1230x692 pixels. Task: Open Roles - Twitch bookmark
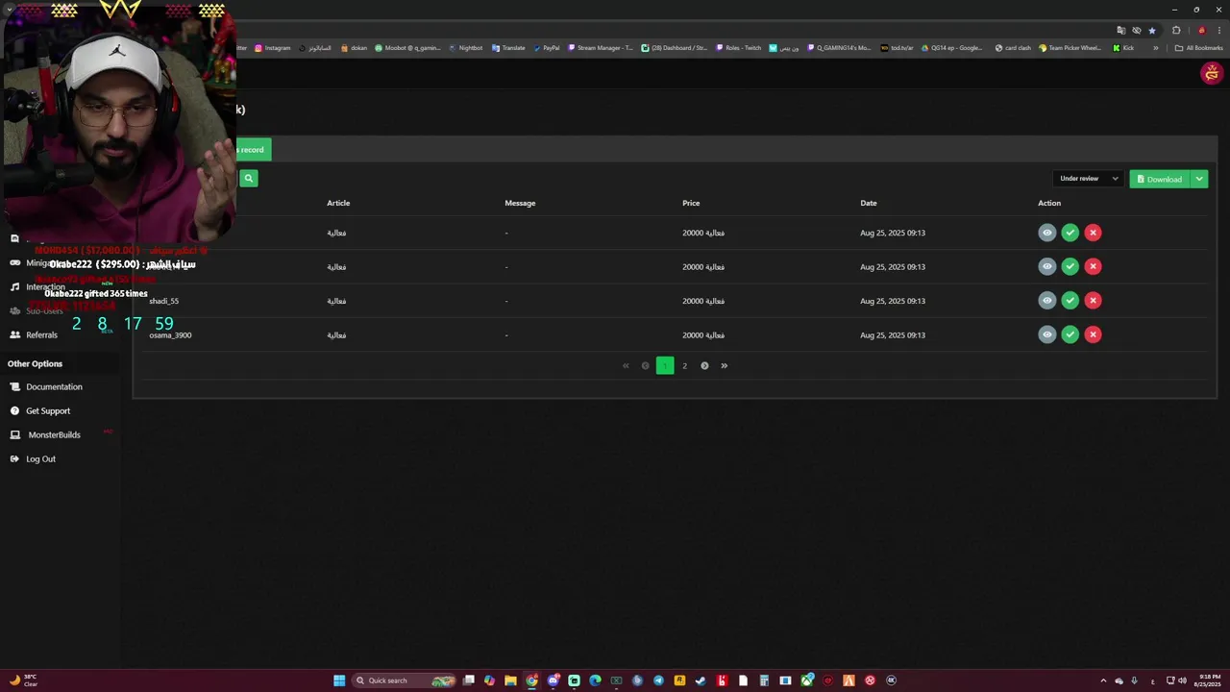738,48
